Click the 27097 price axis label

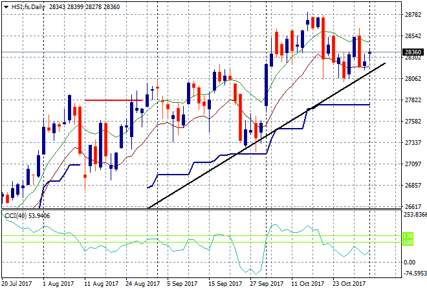413,164
